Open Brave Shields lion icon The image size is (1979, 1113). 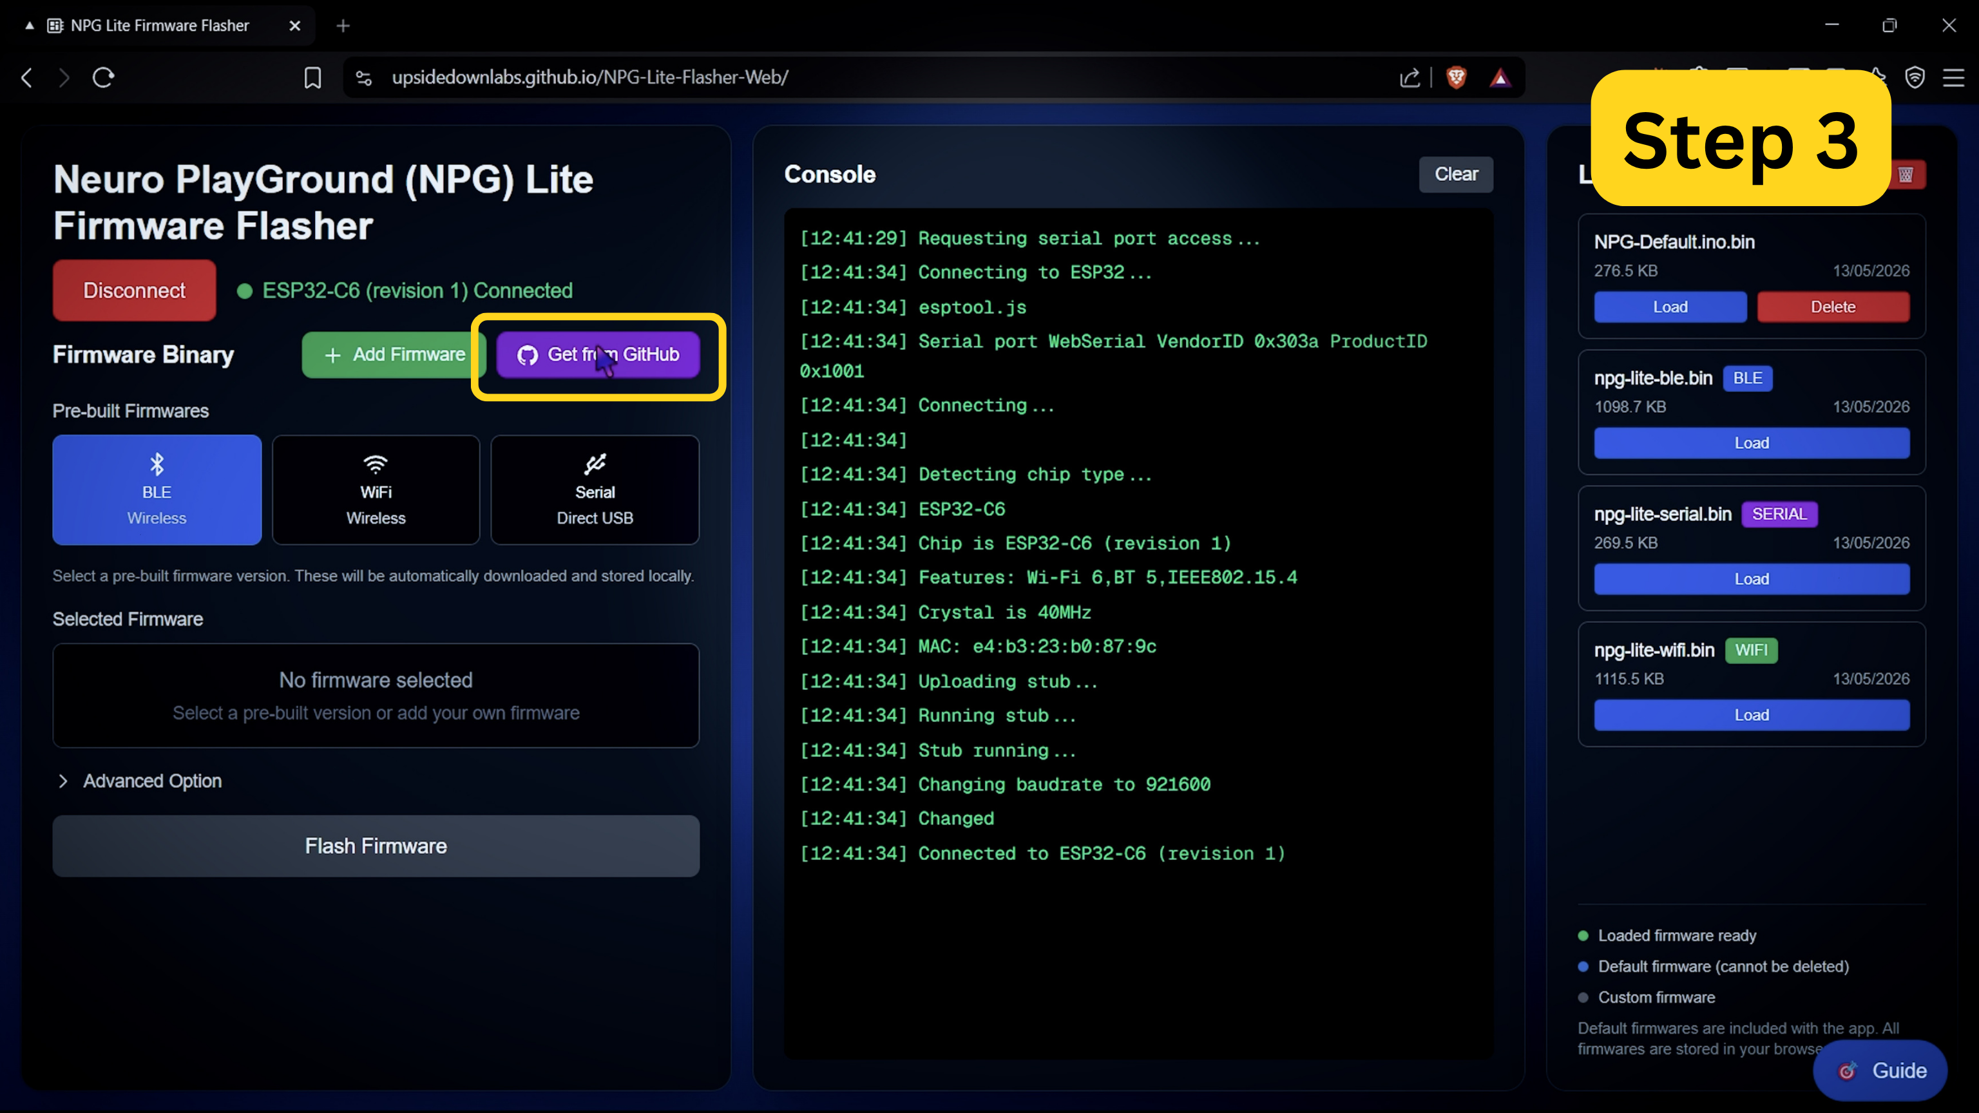1456,77
